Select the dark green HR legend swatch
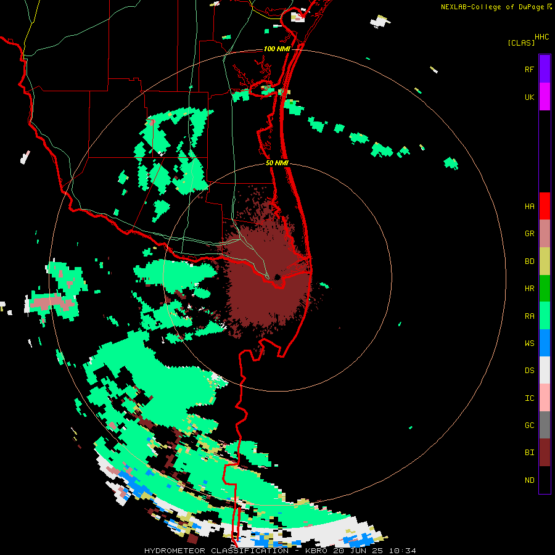 coord(545,289)
